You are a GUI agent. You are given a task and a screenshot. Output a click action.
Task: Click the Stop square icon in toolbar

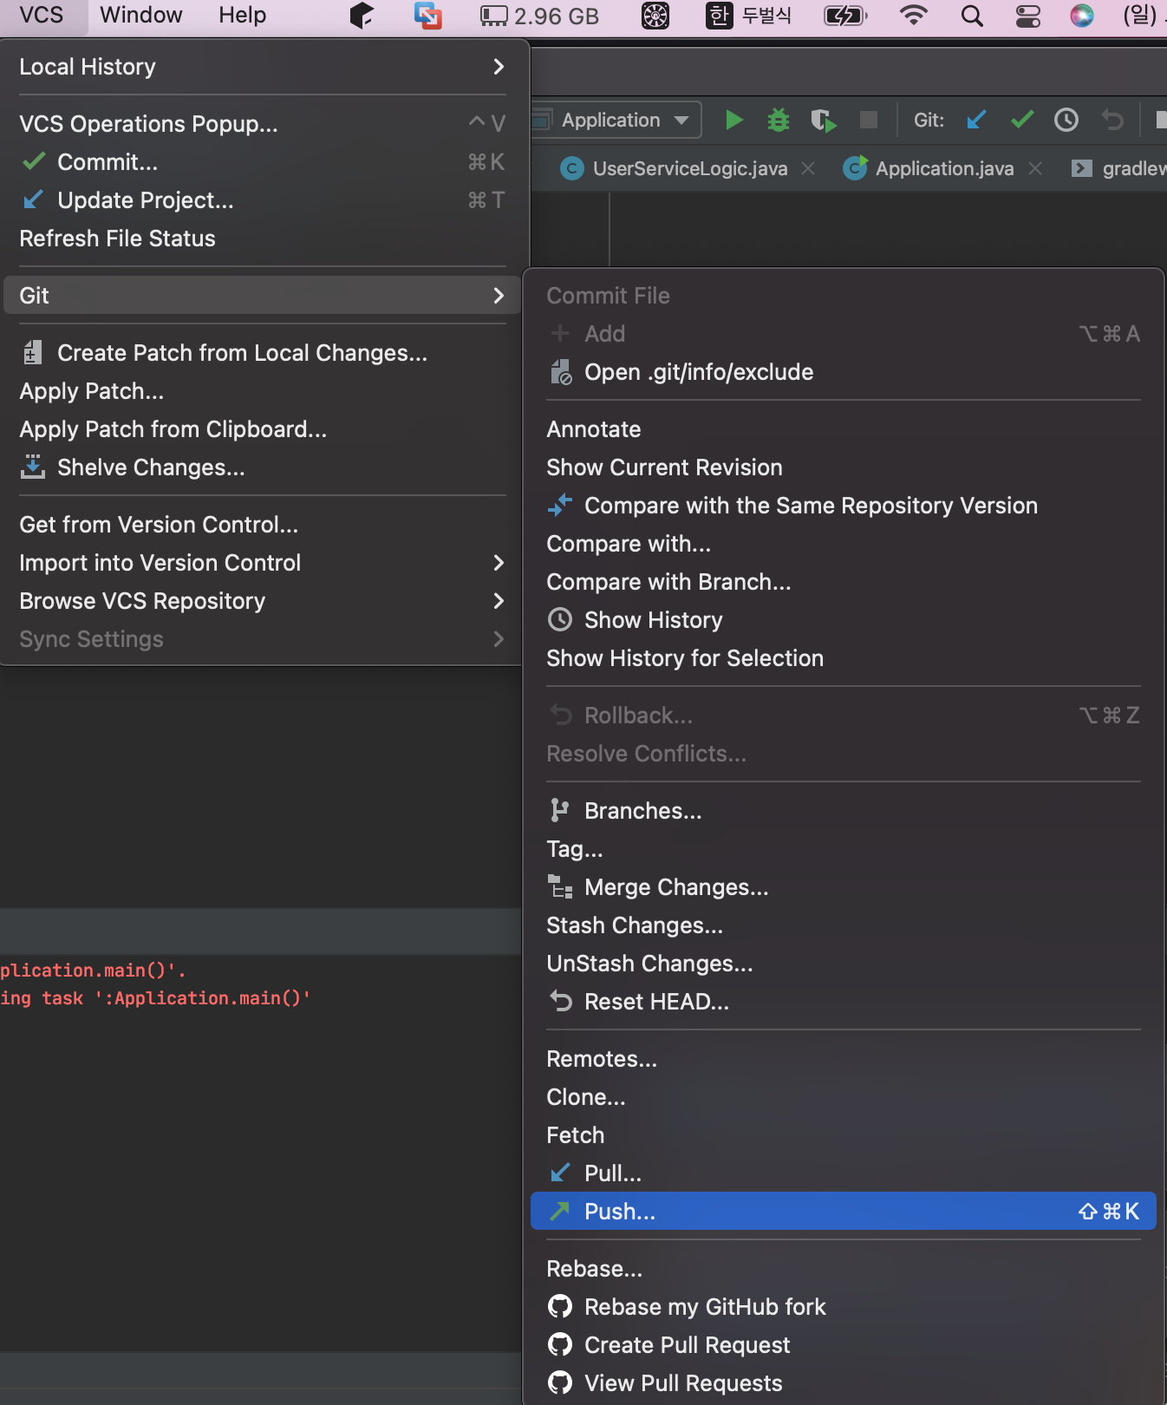868,120
